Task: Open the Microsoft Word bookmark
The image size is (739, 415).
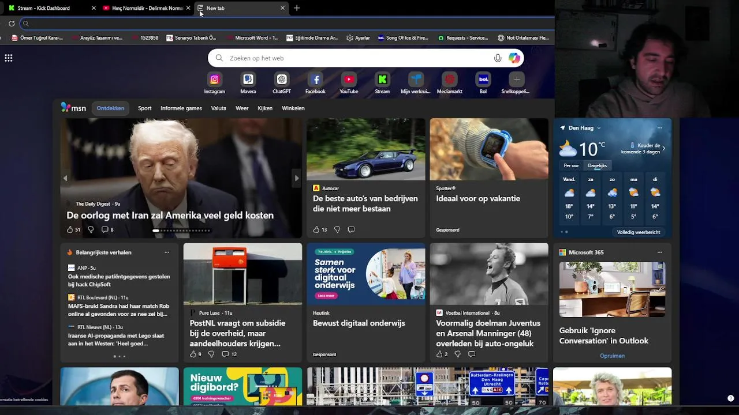Action: coord(252,38)
